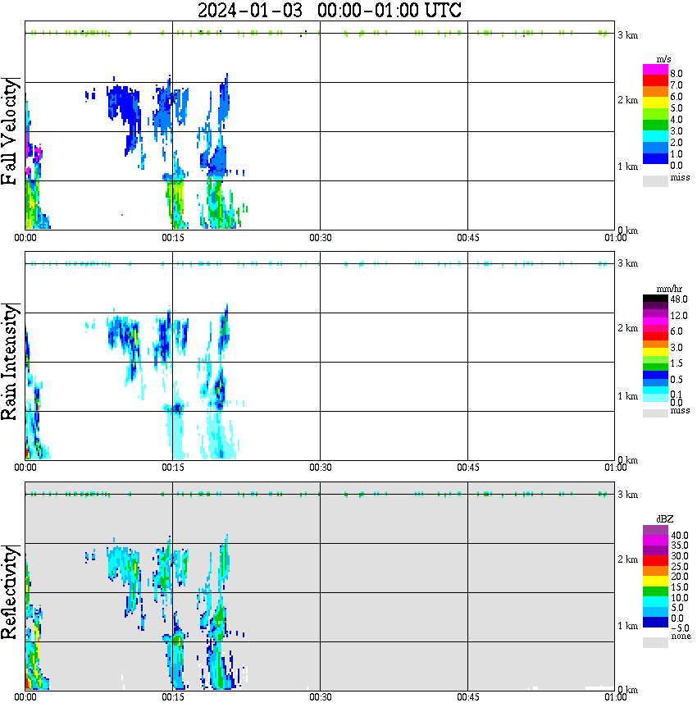Click '00:15' below the Reflectivity panel

[x=173, y=697]
